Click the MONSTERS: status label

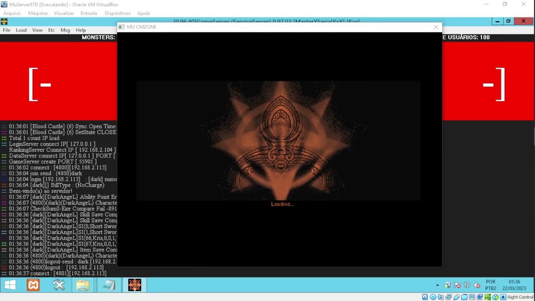click(98, 37)
